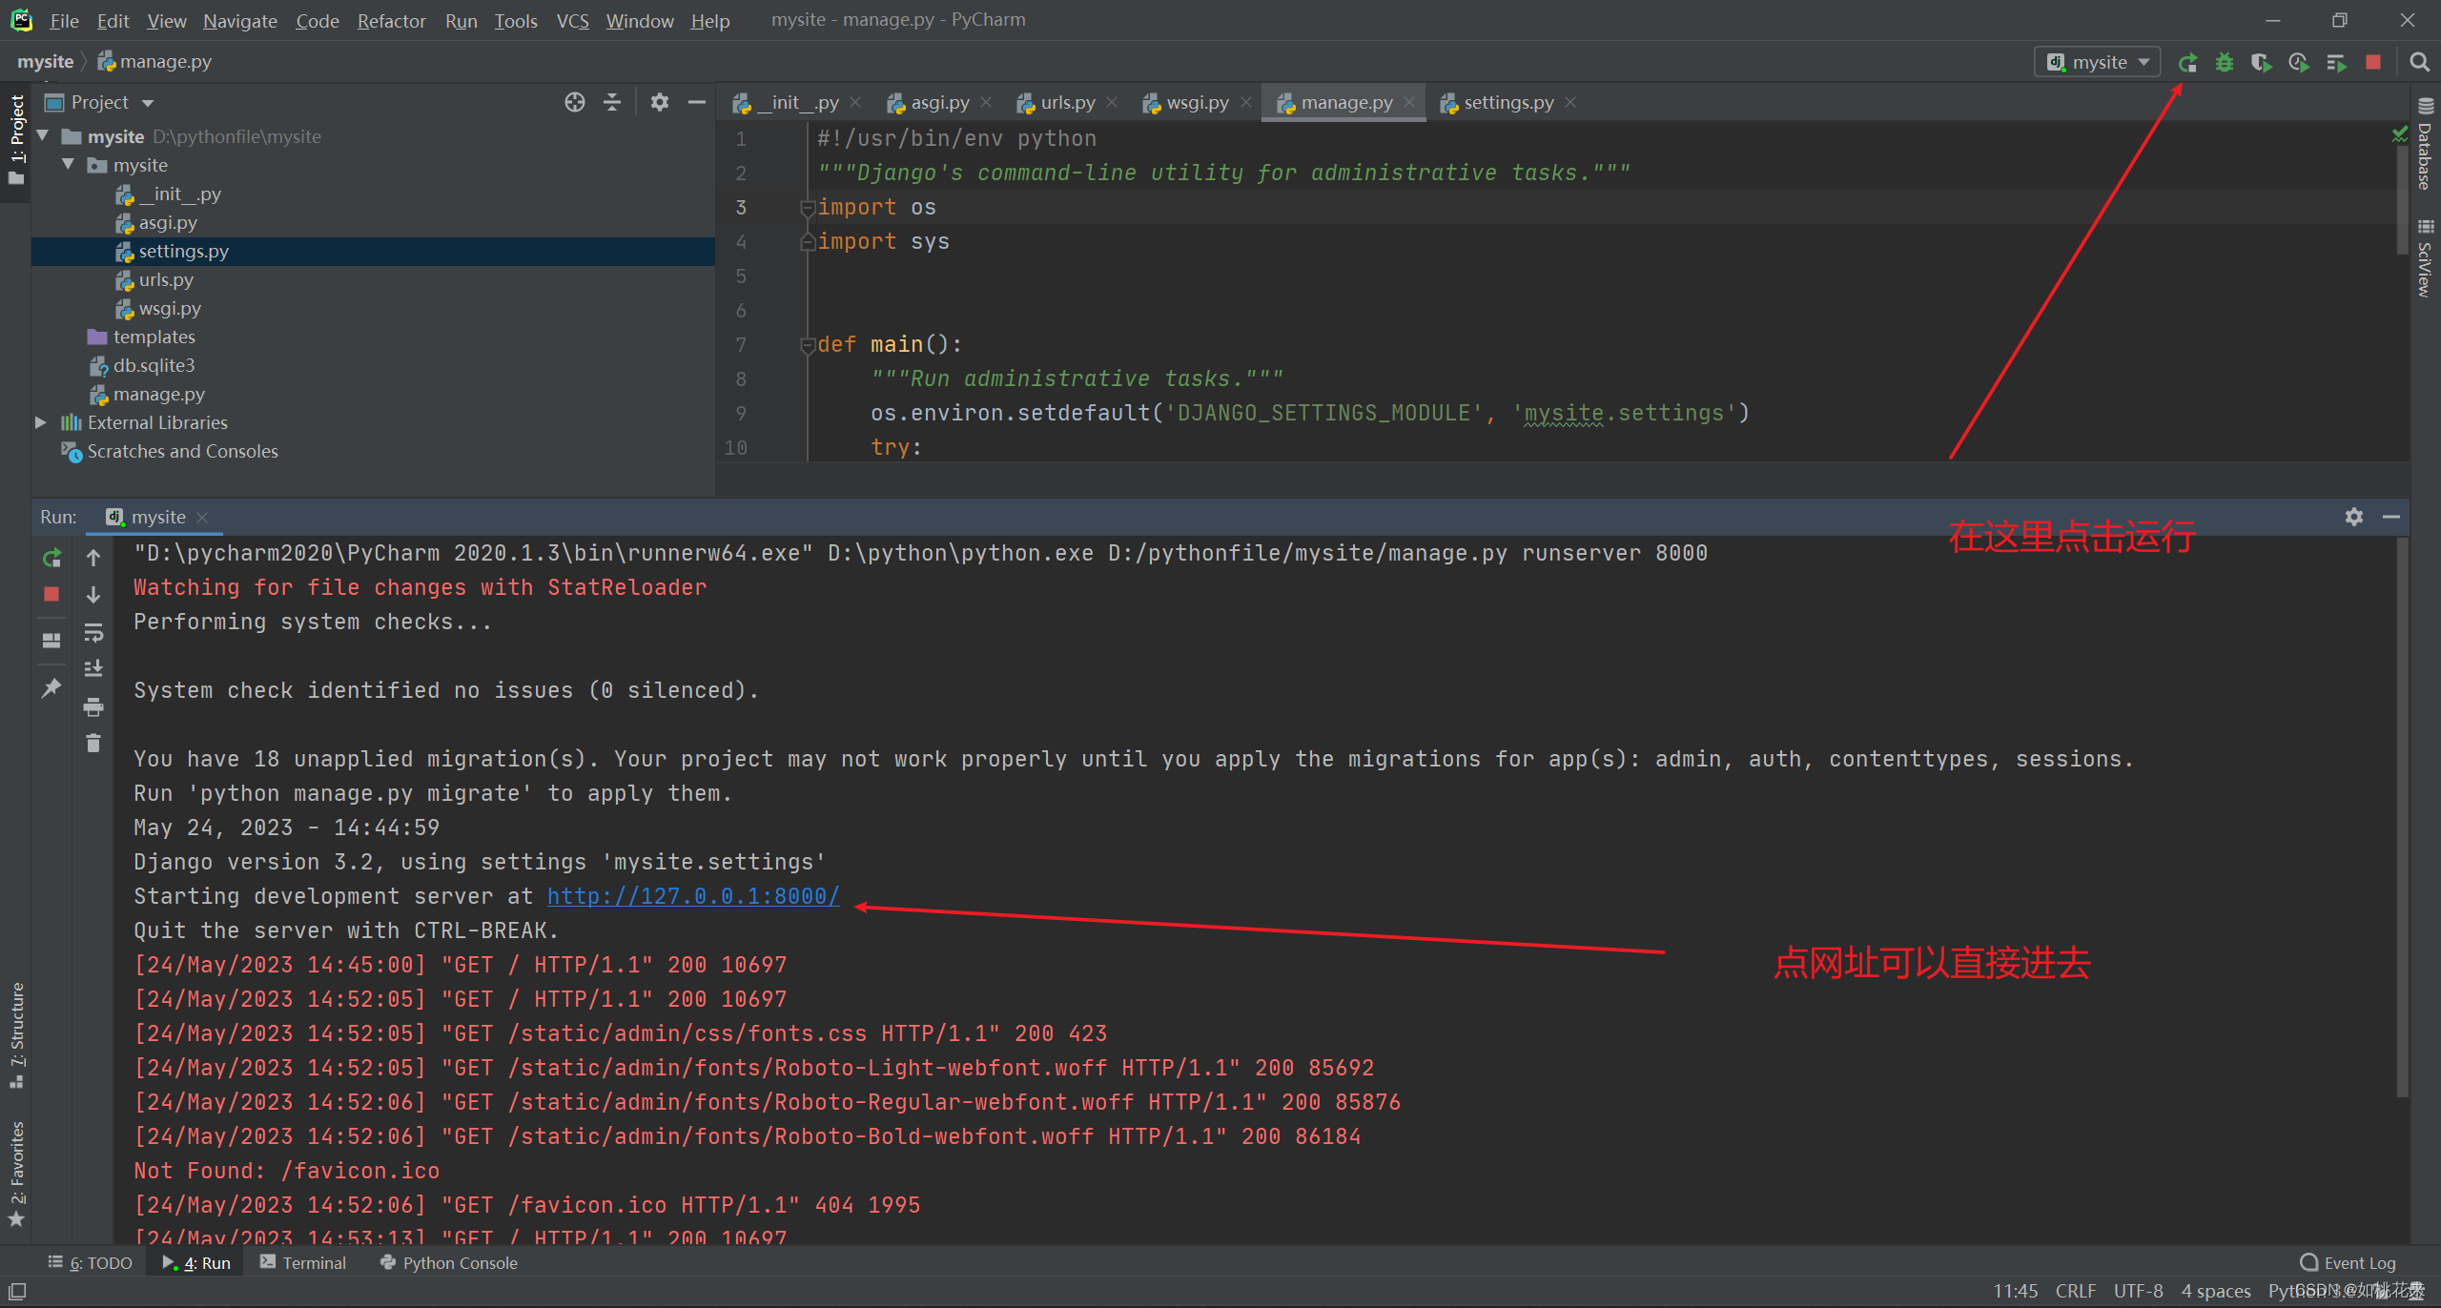
Task: Close the manage.py editor tab
Action: 1409,102
